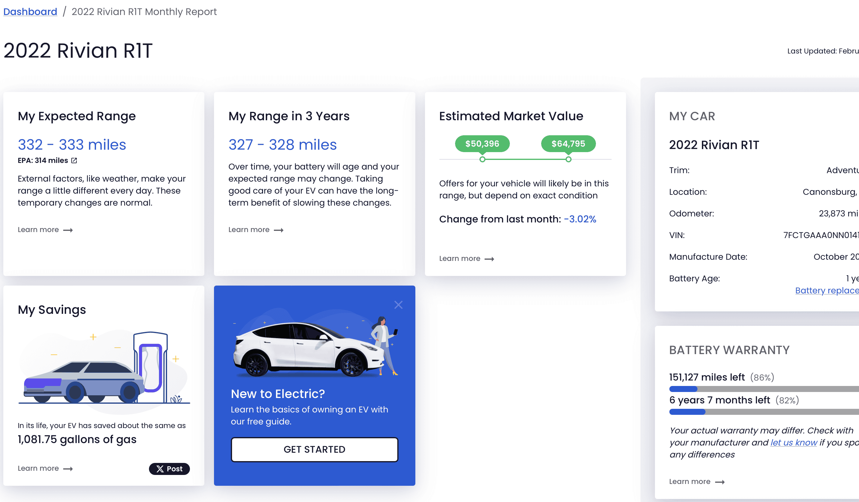Image resolution: width=859 pixels, height=502 pixels.
Task: Click the '151,127 miles left' text
Action: [x=707, y=377]
